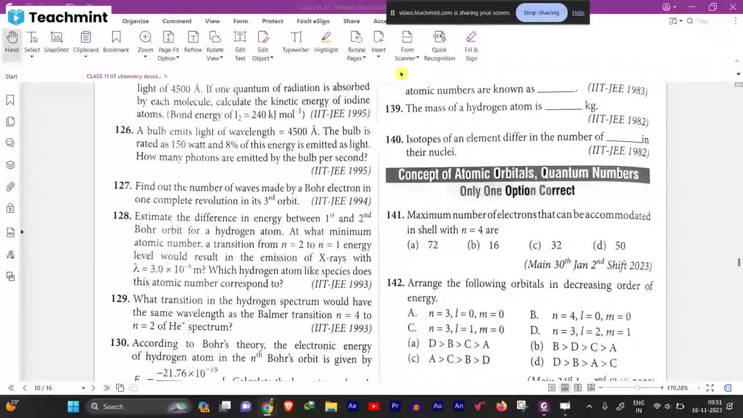Run Quick Recognition OCR
The height and width of the screenshot is (418, 743).
pyautogui.click(x=439, y=46)
